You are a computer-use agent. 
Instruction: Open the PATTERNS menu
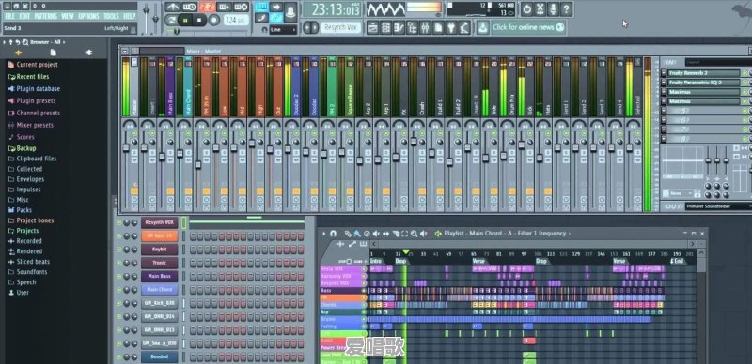tap(45, 16)
